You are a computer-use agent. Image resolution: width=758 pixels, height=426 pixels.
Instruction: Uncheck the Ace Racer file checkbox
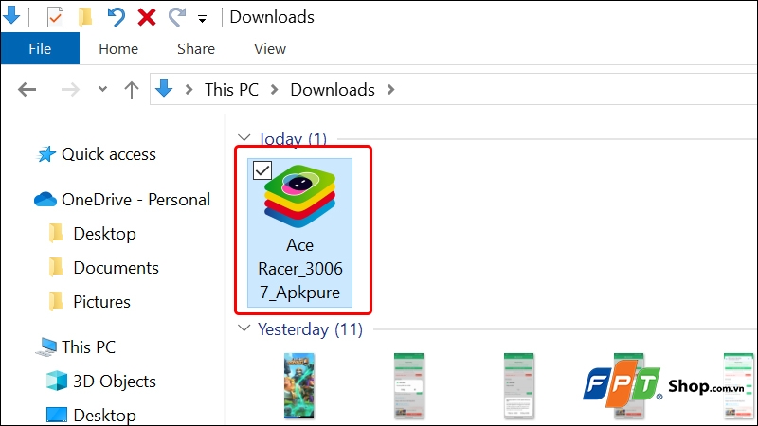tap(262, 170)
